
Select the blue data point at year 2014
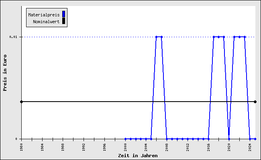click(198, 139)
